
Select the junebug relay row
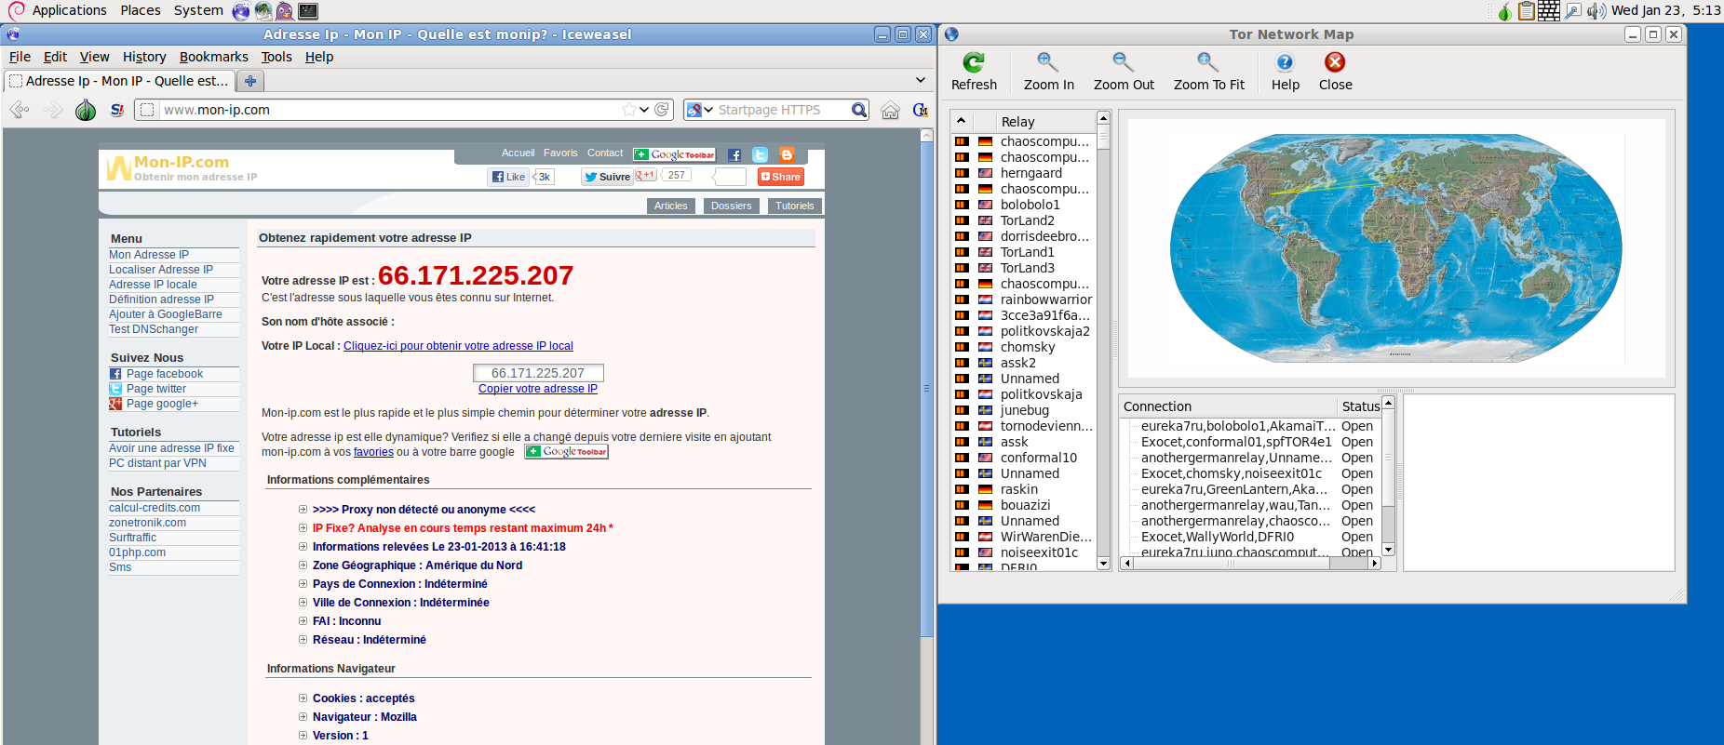coord(1024,410)
